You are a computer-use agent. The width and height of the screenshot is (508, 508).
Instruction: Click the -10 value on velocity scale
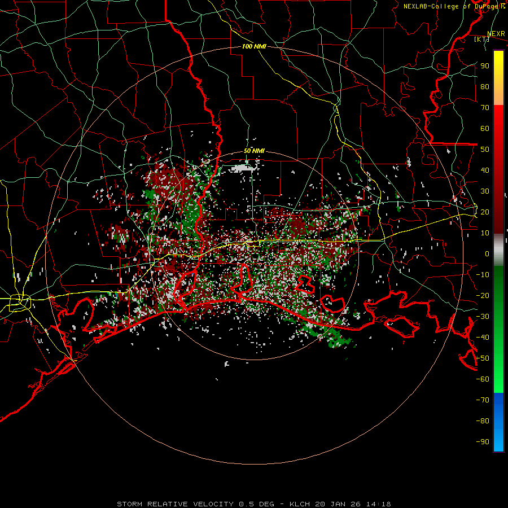tap(483, 275)
